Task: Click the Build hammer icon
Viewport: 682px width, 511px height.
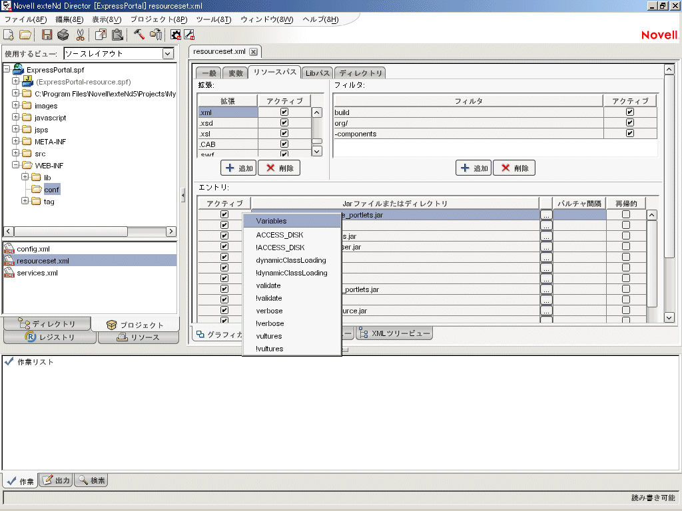Action: [x=139, y=35]
